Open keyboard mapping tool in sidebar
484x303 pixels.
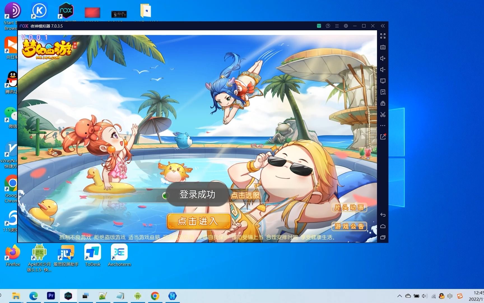[x=383, y=47]
